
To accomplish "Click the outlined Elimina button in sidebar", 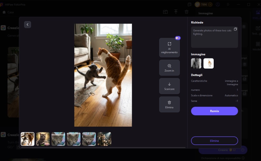I will (214, 141).
